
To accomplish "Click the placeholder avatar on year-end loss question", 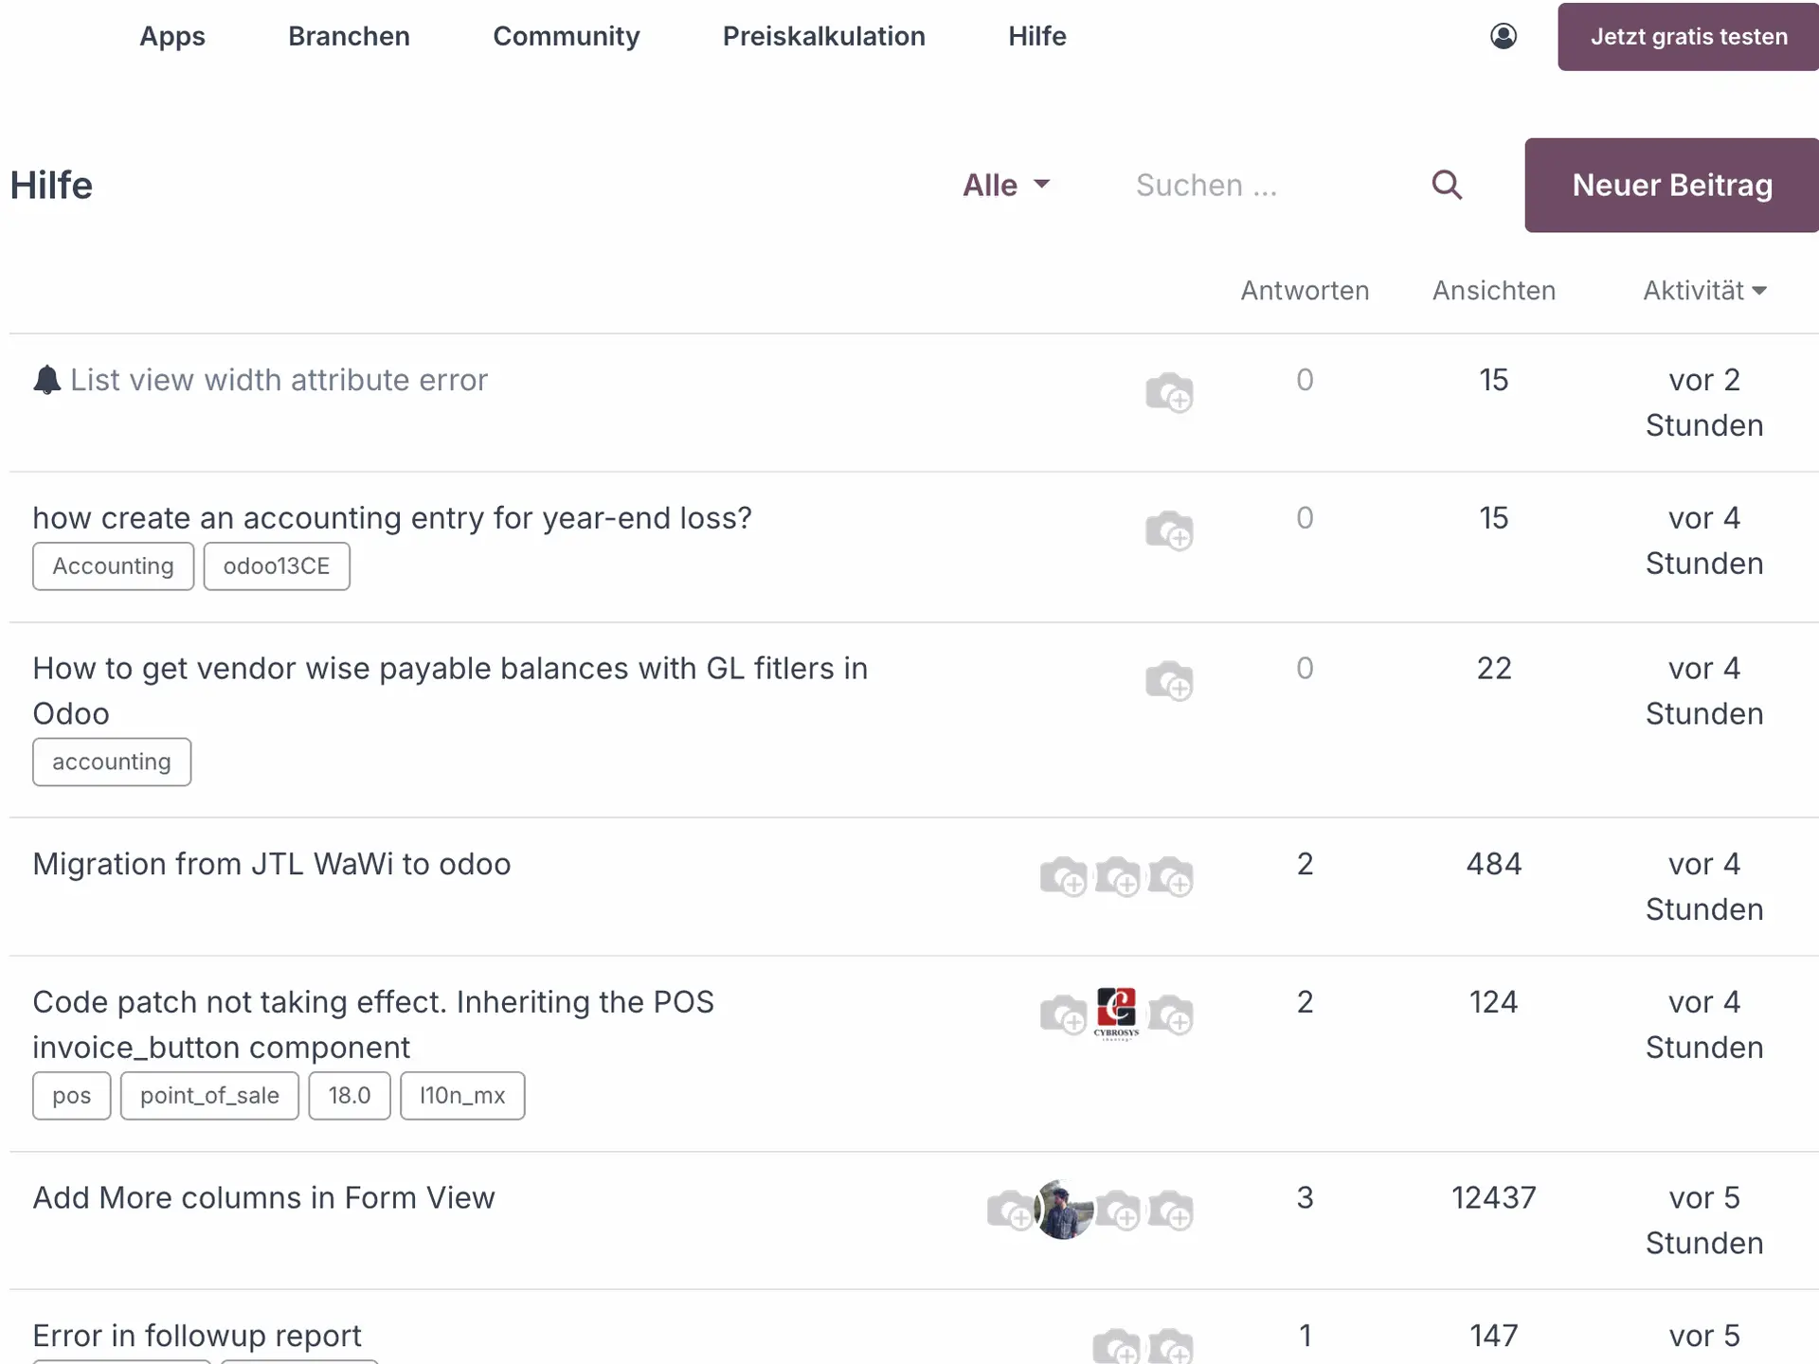I will 1169,529.
